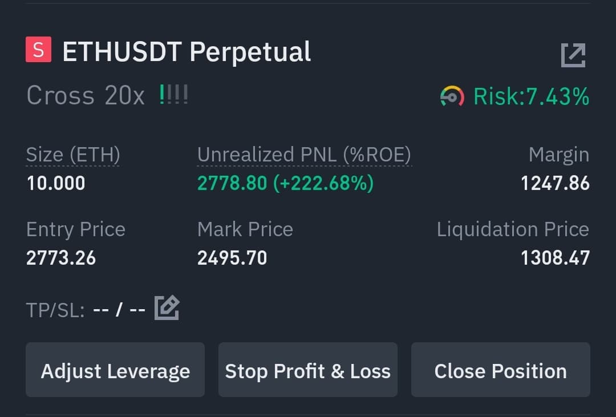Open Stop Profit & Loss
The height and width of the screenshot is (417, 616).
[x=308, y=370]
